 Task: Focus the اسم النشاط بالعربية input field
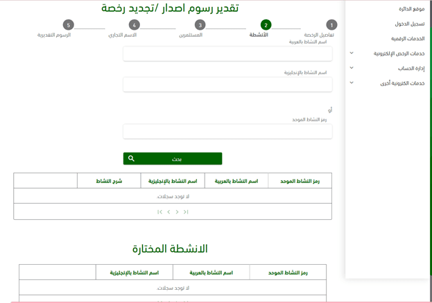click(227, 53)
